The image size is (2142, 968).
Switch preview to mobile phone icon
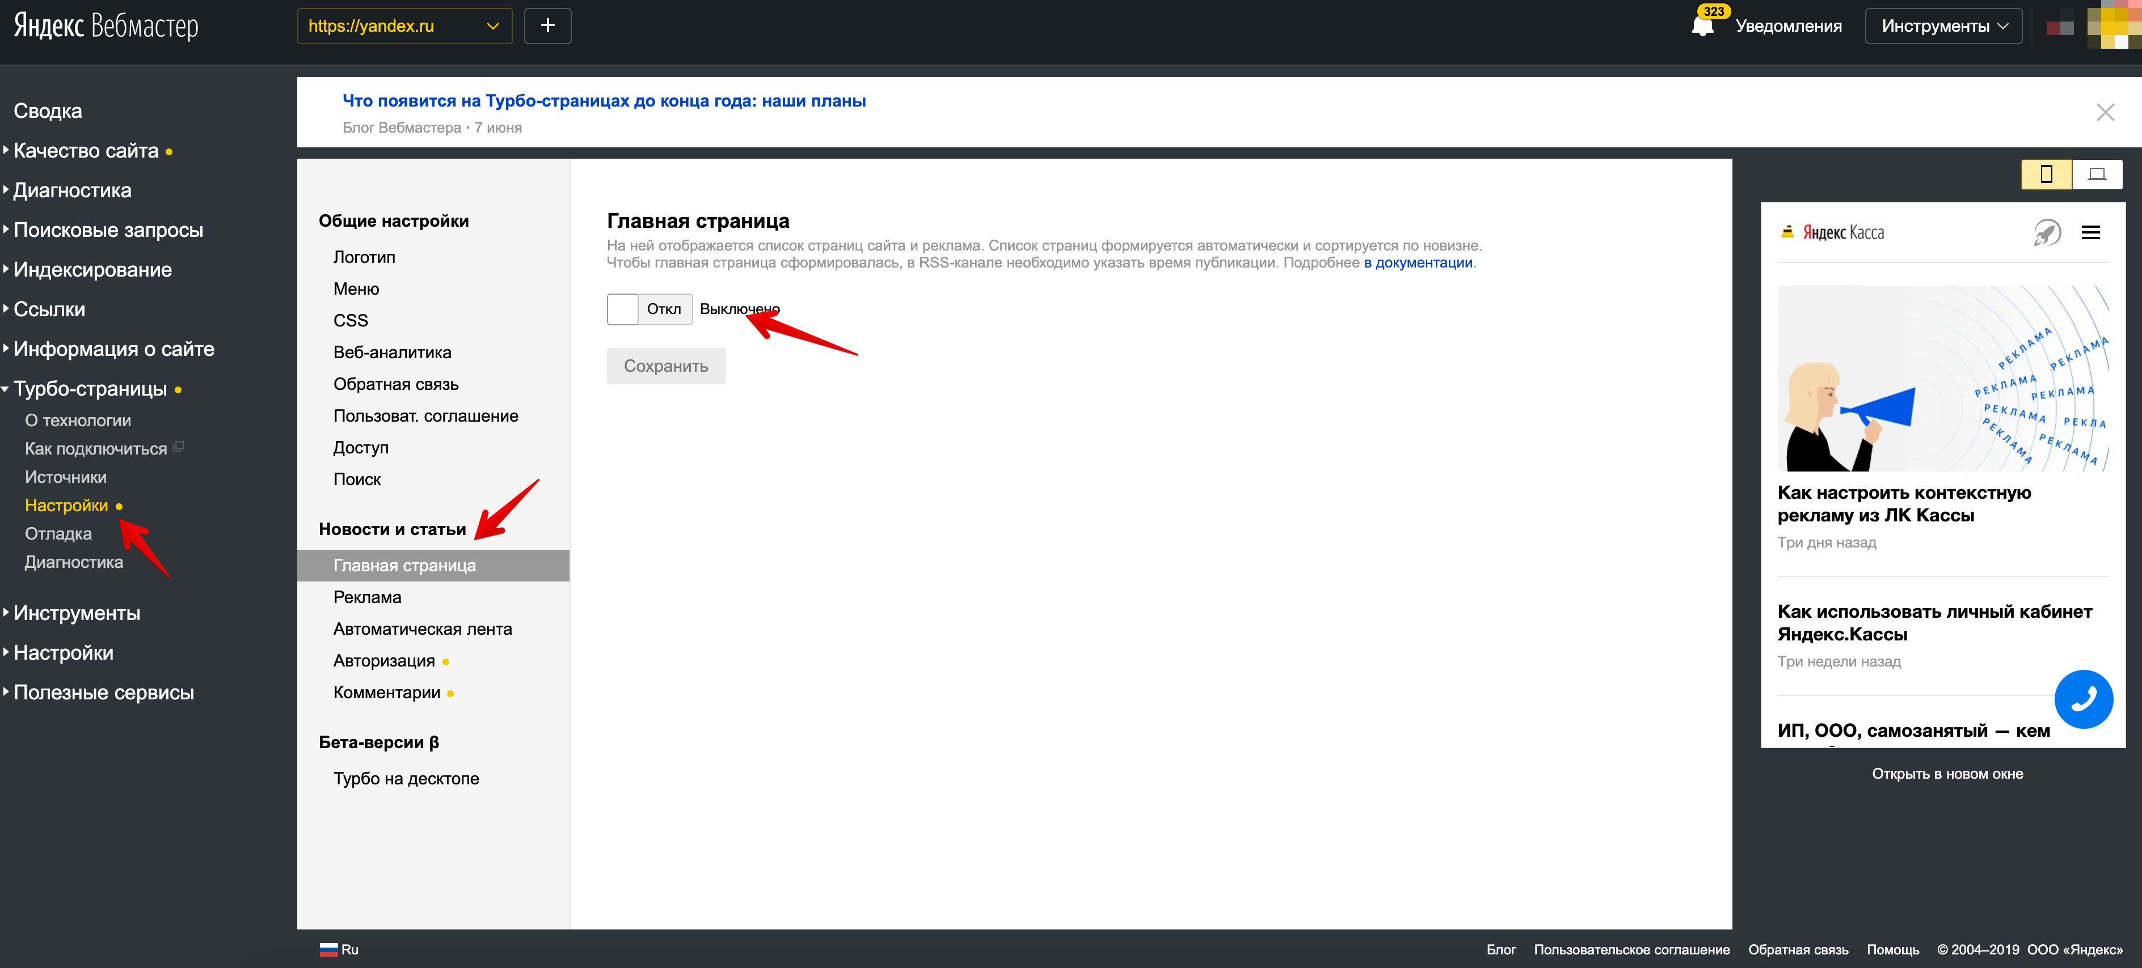pos(2046,173)
